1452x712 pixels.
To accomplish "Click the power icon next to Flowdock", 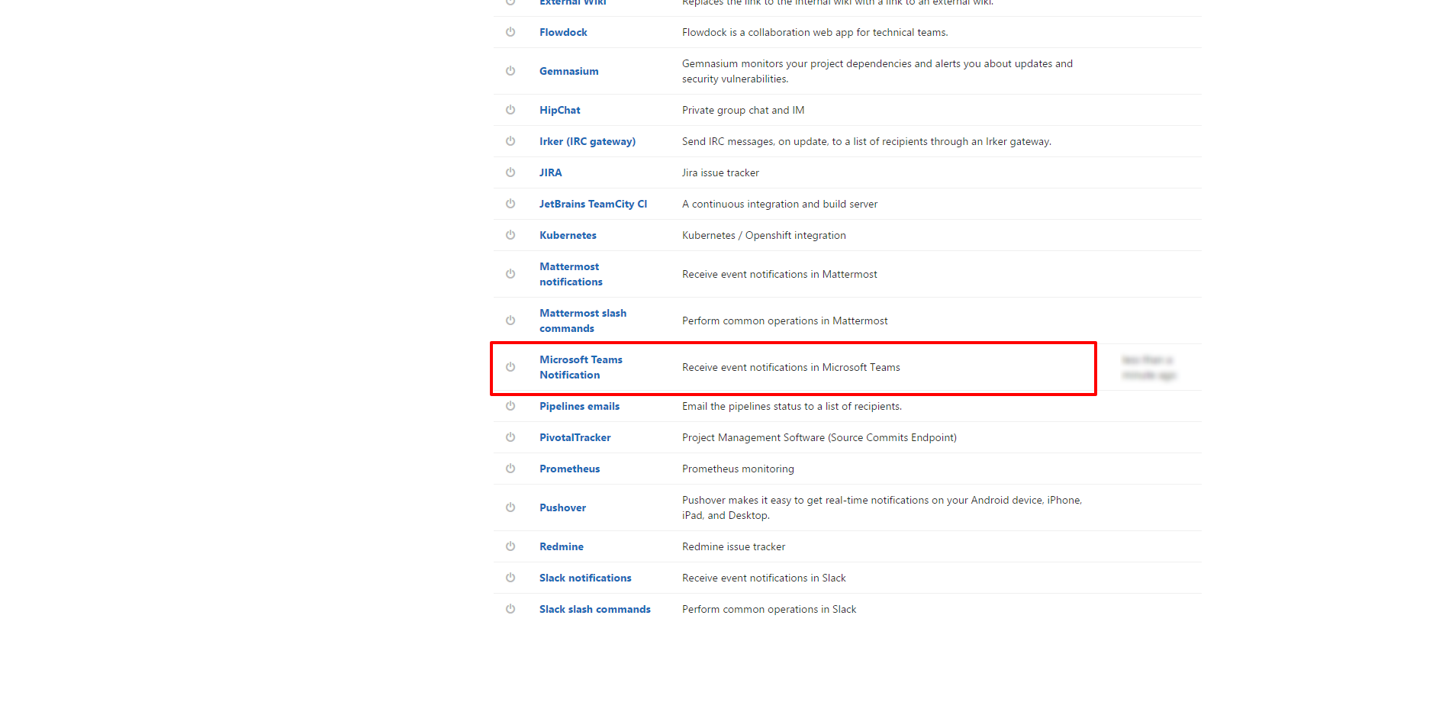I will pos(510,32).
